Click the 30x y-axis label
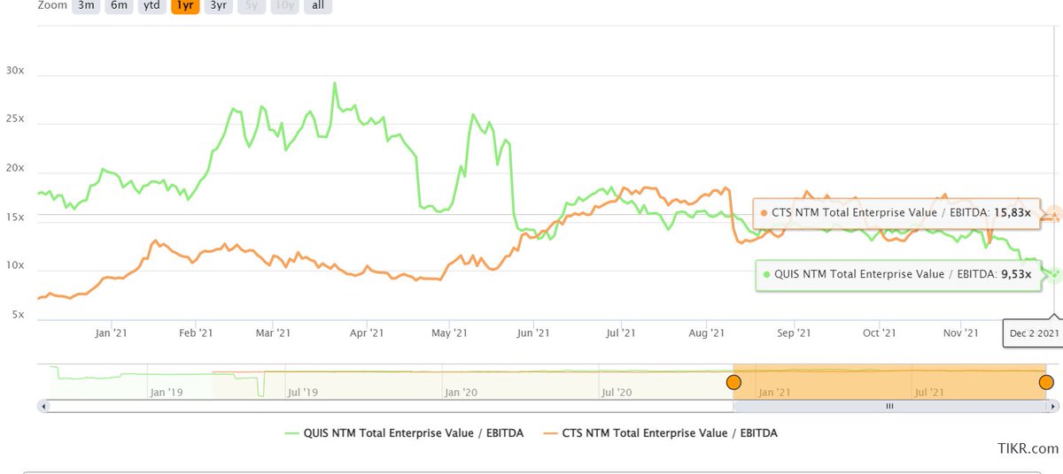This screenshot has width=1063, height=474. (15, 71)
